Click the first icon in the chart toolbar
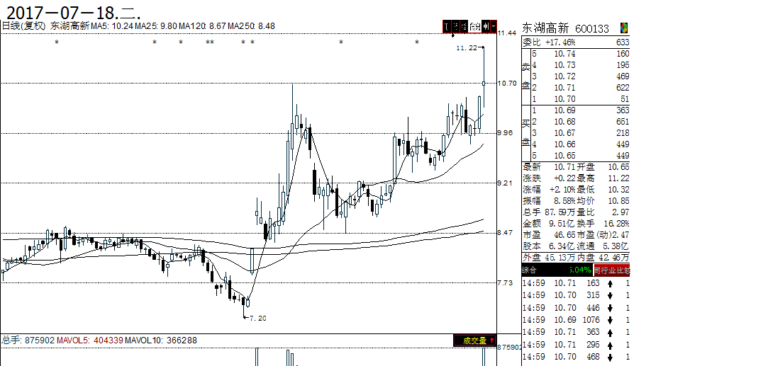Viewport: 768px width, 366px height. pos(447,26)
